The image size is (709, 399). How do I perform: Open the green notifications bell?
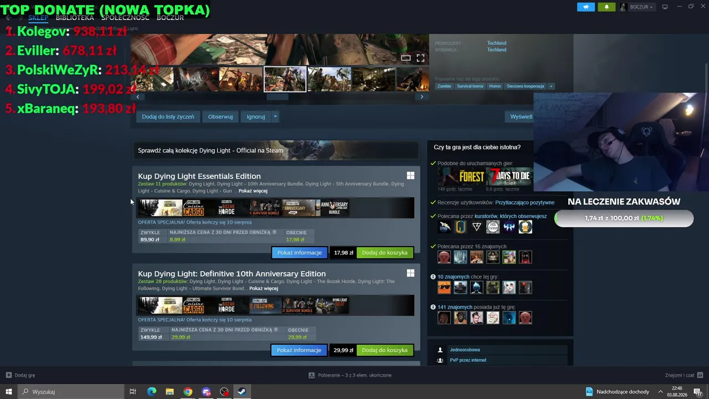pyautogui.click(x=607, y=7)
